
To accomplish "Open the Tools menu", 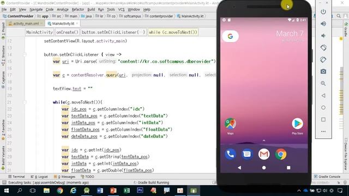I will point(111,10).
